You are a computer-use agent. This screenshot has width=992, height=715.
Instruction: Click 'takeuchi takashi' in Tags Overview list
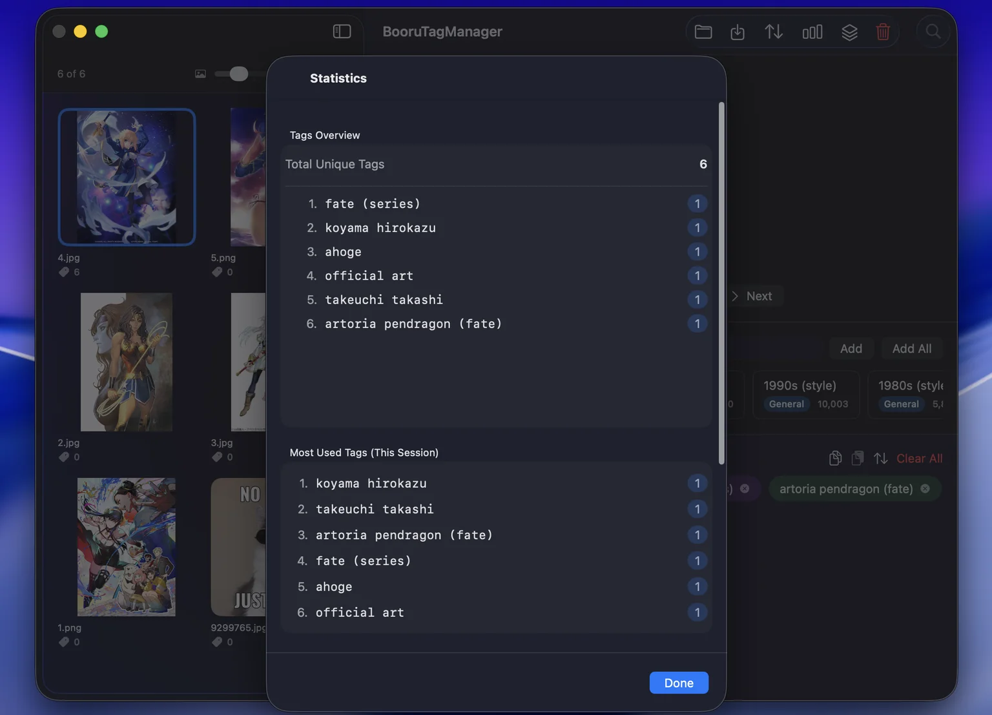[384, 300]
